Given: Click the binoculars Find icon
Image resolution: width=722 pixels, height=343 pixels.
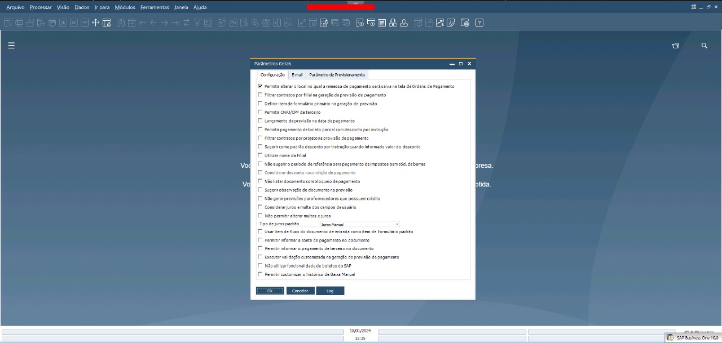Looking at the screenshot, I should pos(121,23).
